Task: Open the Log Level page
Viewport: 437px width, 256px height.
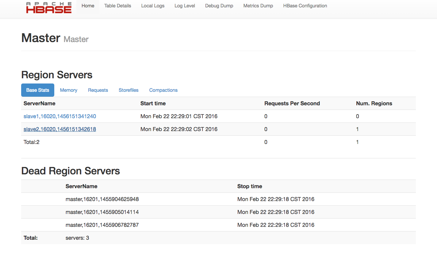Action: (185, 6)
